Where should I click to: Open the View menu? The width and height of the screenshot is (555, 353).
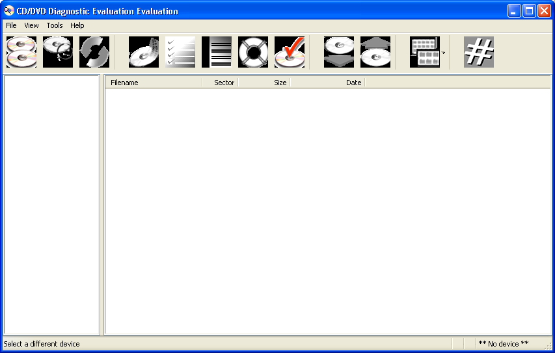click(31, 25)
